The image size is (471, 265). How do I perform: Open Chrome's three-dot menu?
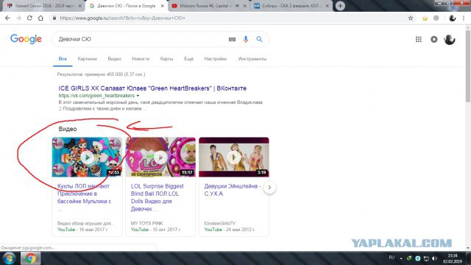464,18
